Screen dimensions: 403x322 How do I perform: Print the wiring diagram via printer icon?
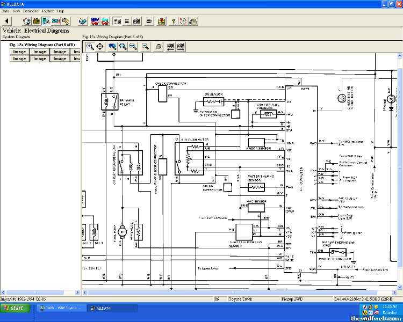(x=159, y=47)
